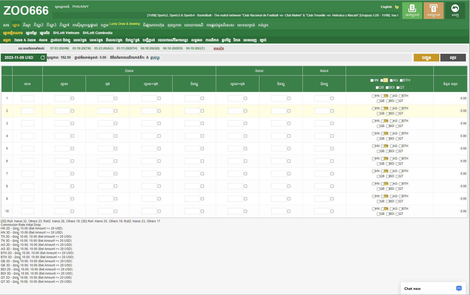Image resolution: width=470 pixels, height=295 pixels.
Task: Click the balance value 182.90
Action: point(66,58)
